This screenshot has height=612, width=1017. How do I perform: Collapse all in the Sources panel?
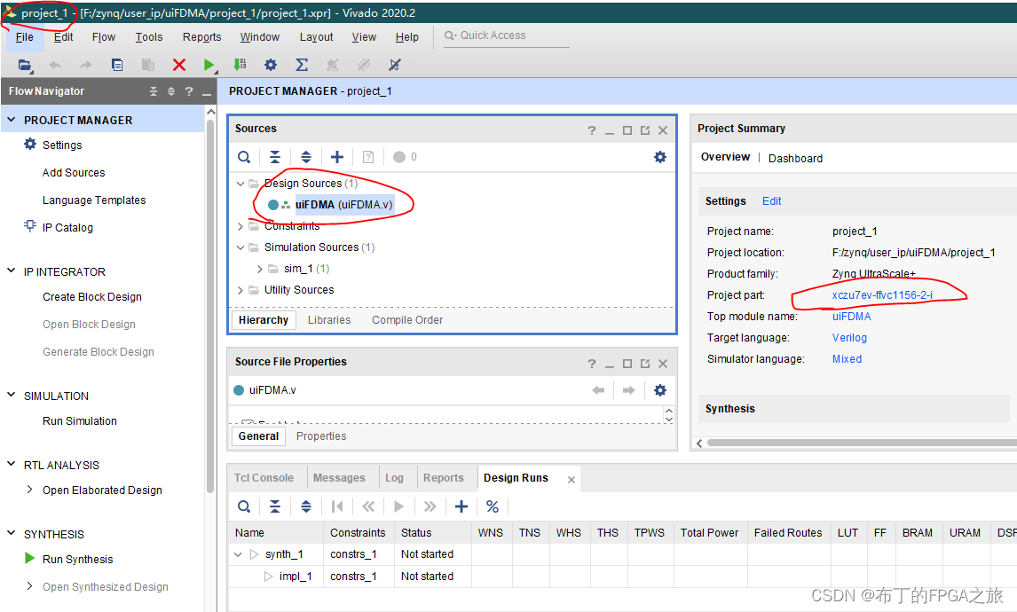[x=275, y=157]
